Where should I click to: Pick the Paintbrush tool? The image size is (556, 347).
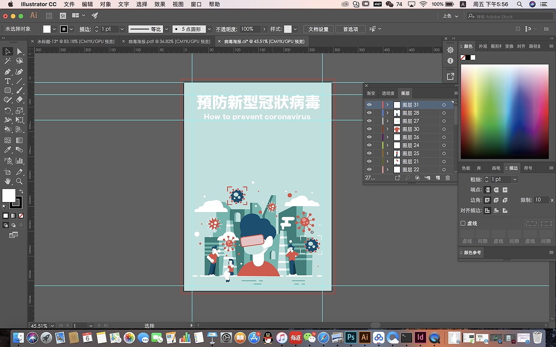(x=20, y=91)
